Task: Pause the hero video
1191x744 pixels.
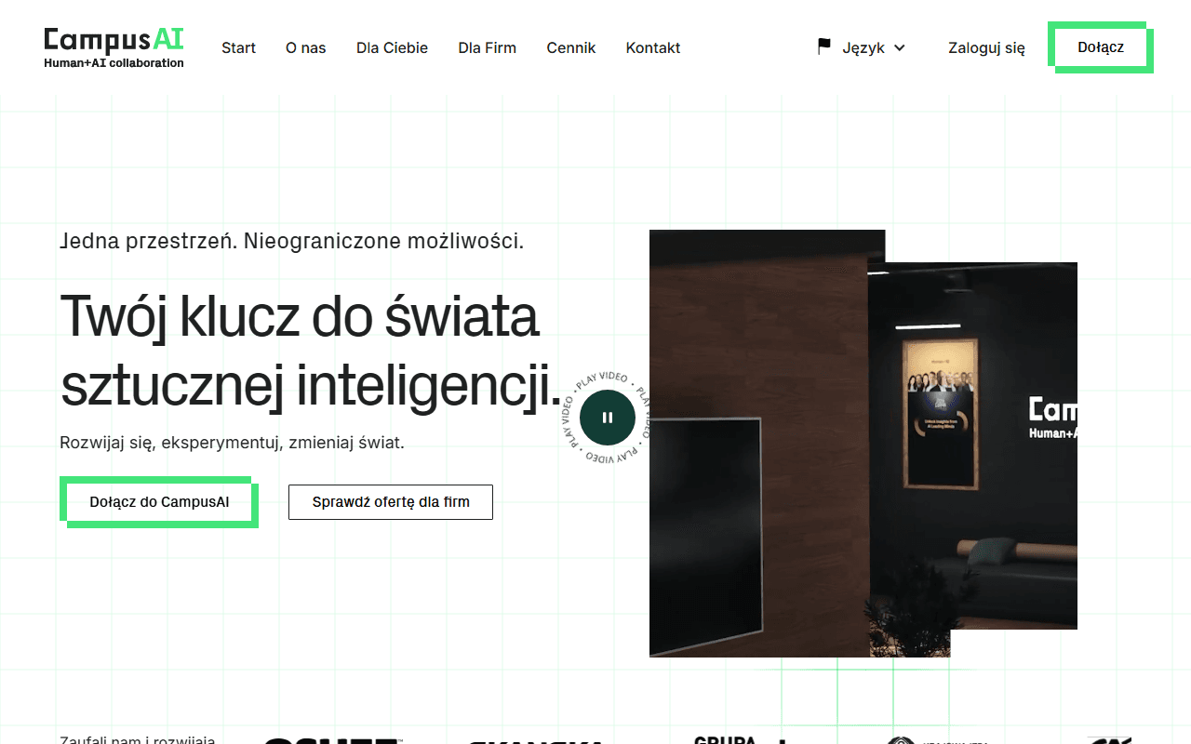Action: (x=608, y=418)
